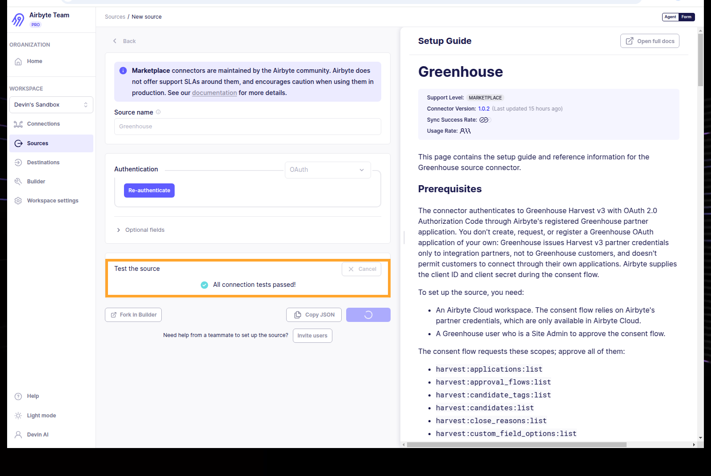The height and width of the screenshot is (476, 711).
Task: Click the Setup Guide vertical scrollbar
Action: [700, 60]
